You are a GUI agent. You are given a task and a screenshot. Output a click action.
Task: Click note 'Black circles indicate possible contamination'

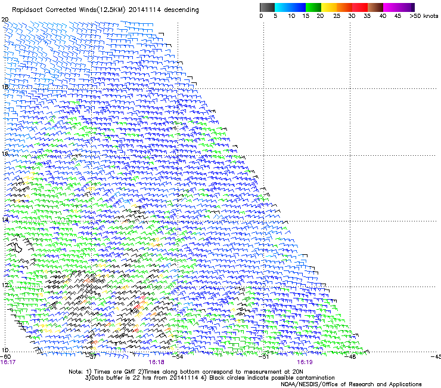272,378
